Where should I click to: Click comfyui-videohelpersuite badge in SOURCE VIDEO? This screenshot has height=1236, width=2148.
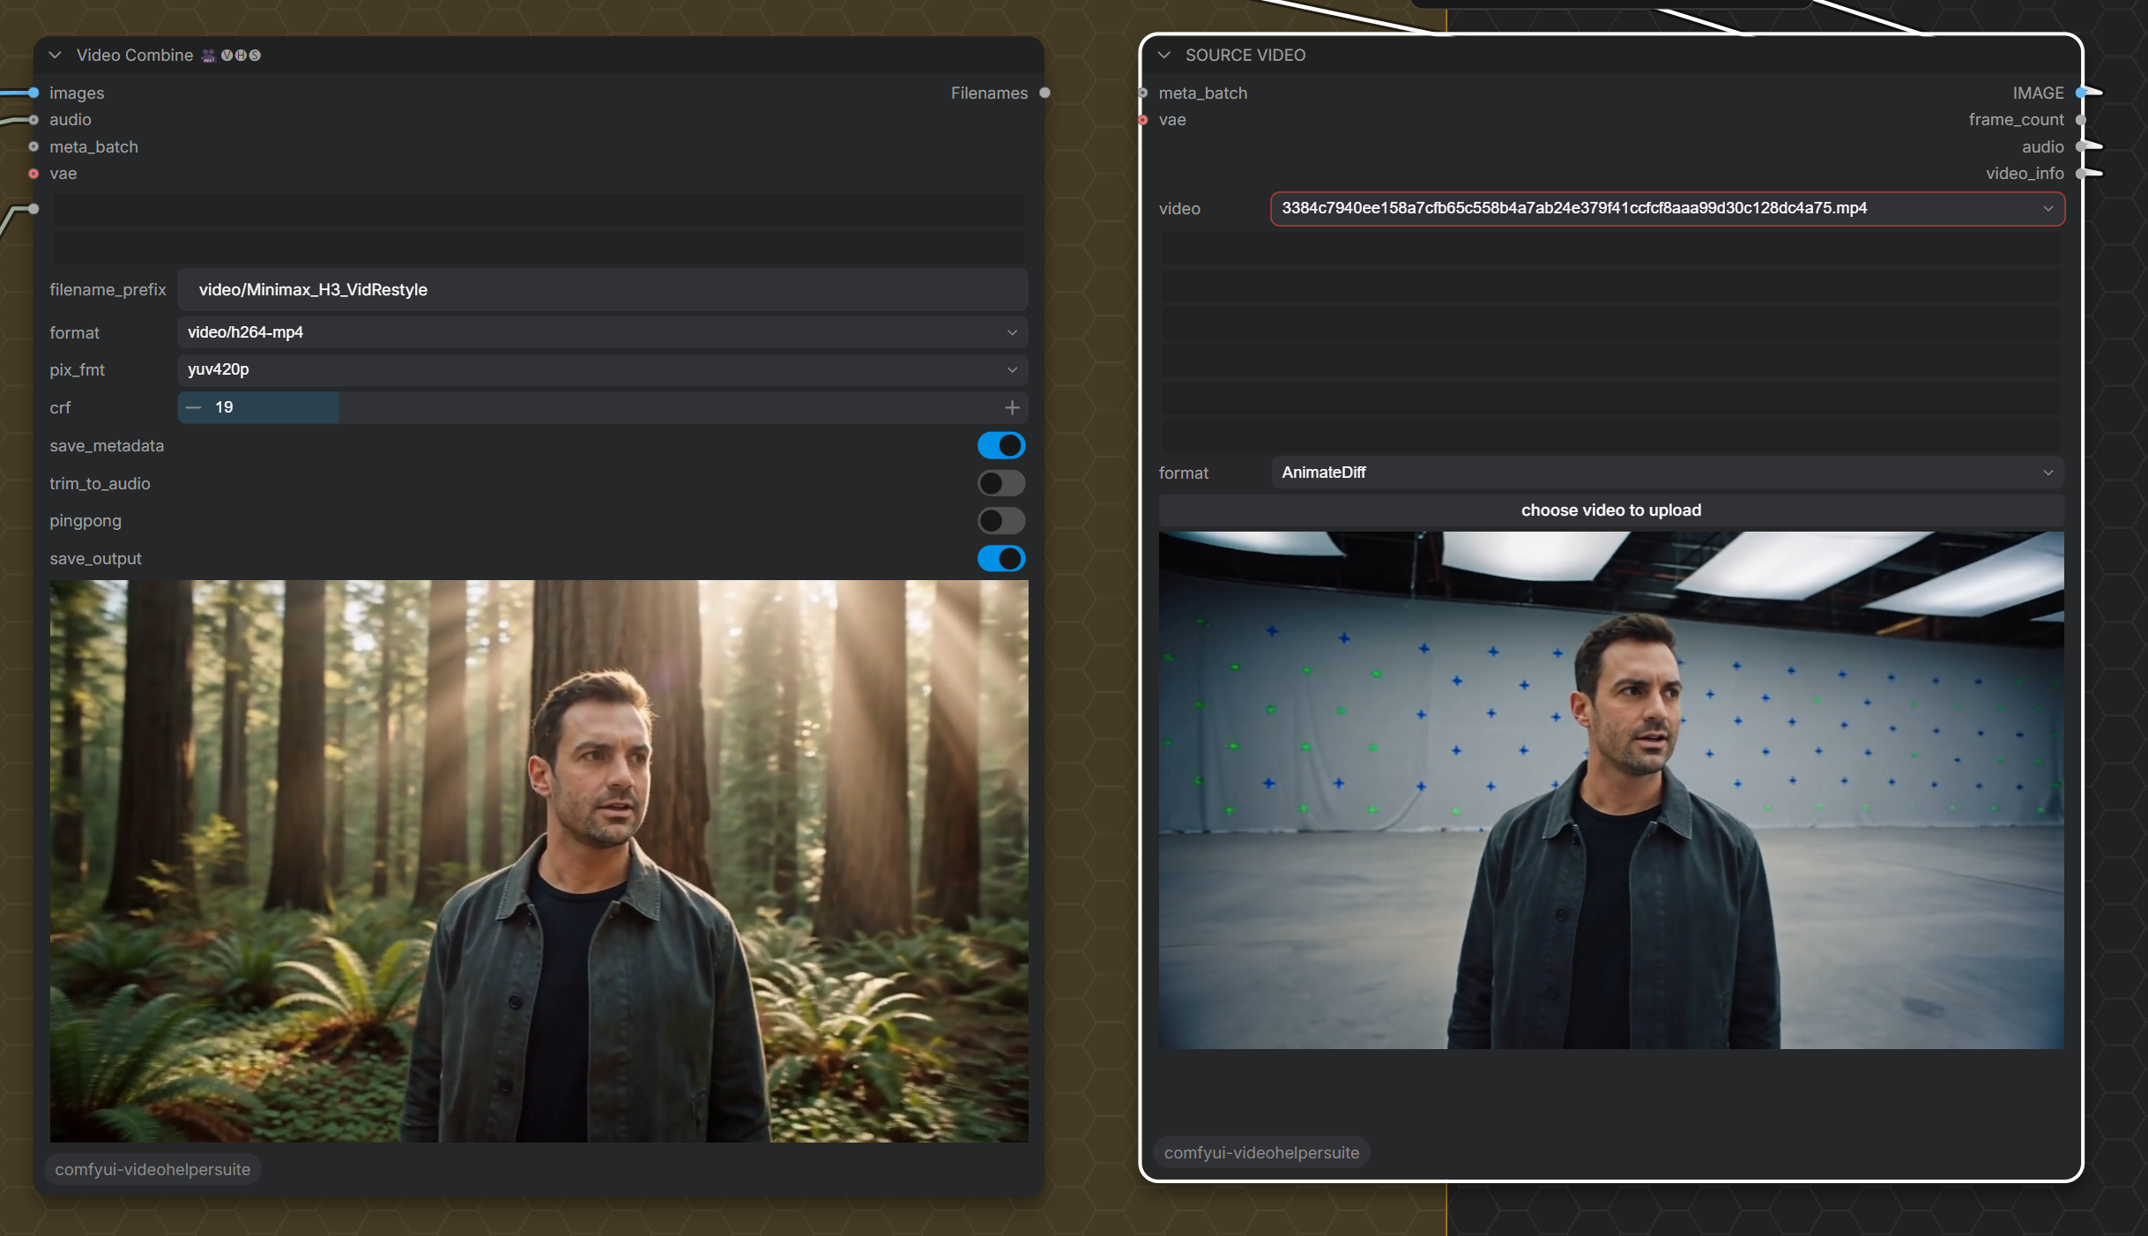tap(1261, 1152)
